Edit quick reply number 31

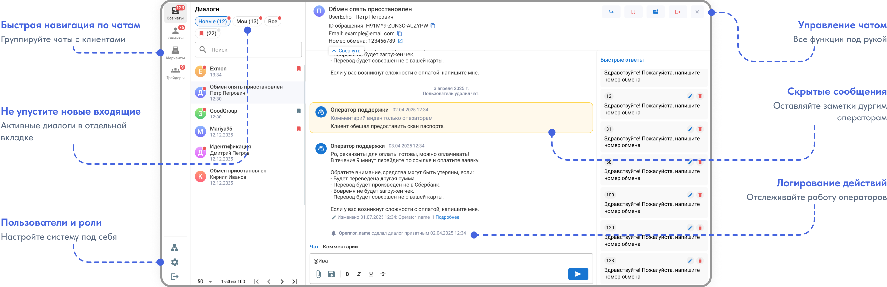690,129
